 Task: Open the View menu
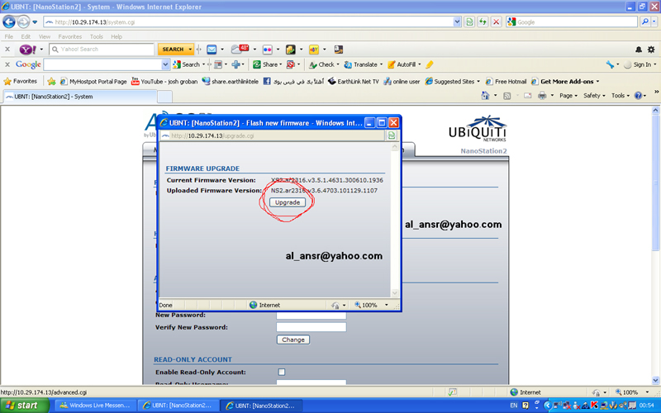(x=45, y=36)
